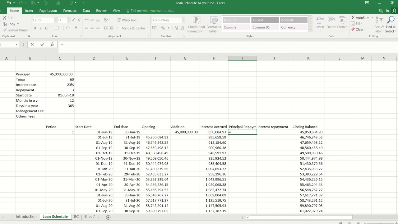The height and width of the screenshot is (224, 398).
Task: Click the Align Right icon
Action: pyautogui.click(x=98, y=28)
